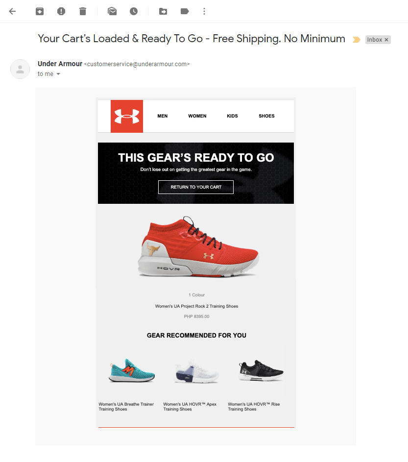Go back to inbox with arrow icon

[12, 11]
